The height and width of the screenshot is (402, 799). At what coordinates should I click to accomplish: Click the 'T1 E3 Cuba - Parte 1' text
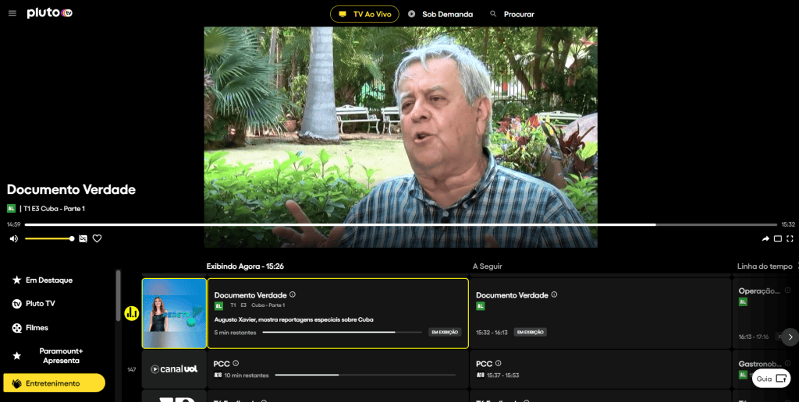click(54, 209)
